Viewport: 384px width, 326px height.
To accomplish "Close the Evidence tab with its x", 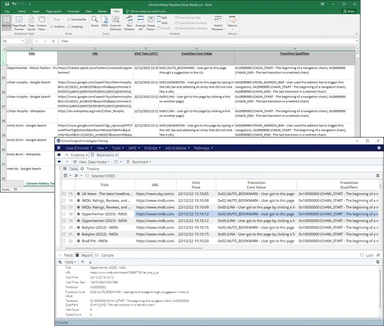I will 87,155.
